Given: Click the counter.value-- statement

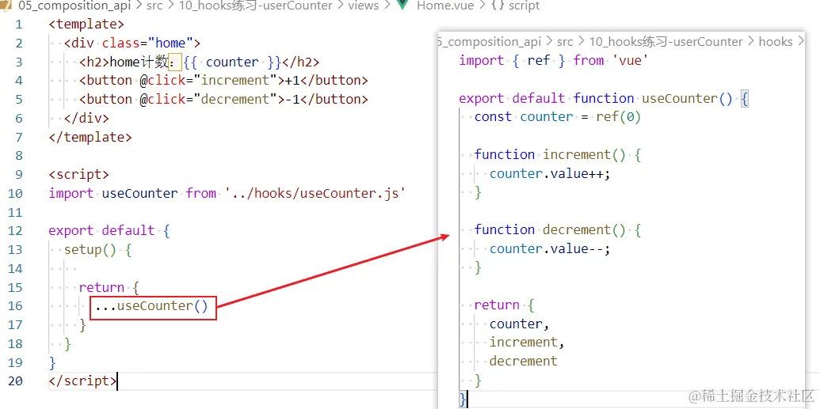Looking at the screenshot, I should coord(550,248).
